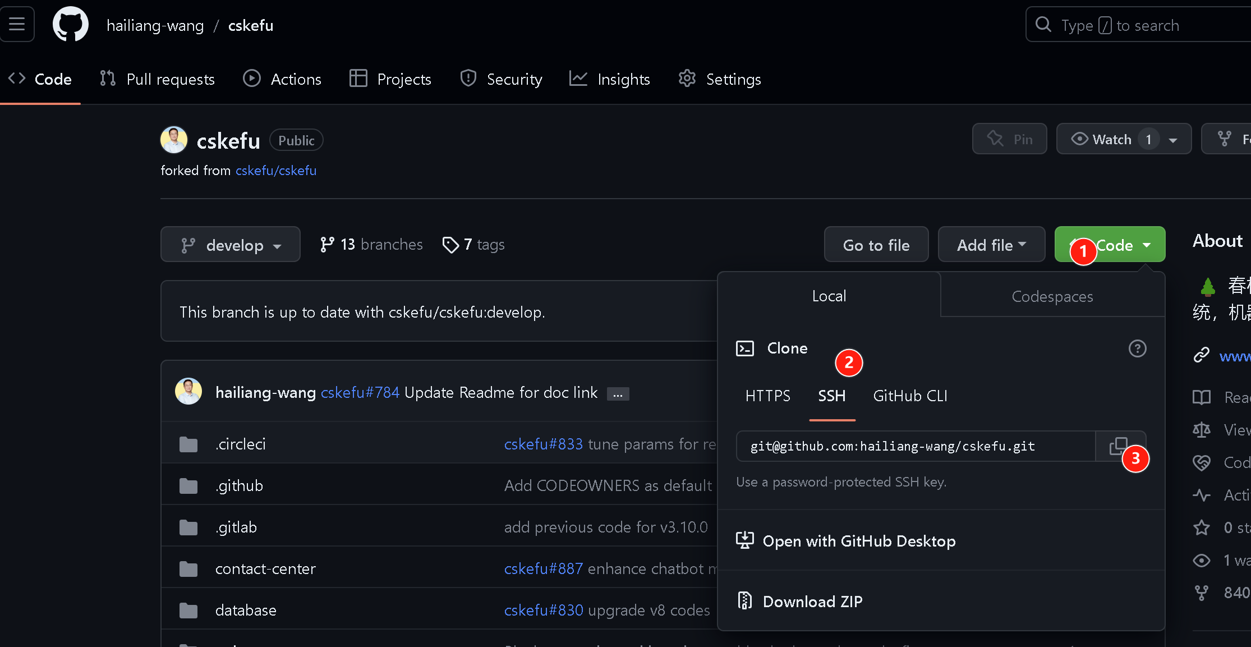
Task: Click 'Add CODEOWNERS as default' commit message
Action: click(608, 485)
